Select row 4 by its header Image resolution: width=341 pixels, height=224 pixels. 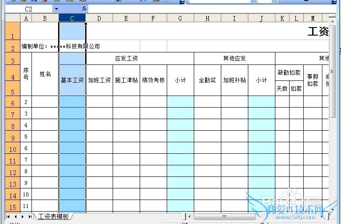coord(12,73)
